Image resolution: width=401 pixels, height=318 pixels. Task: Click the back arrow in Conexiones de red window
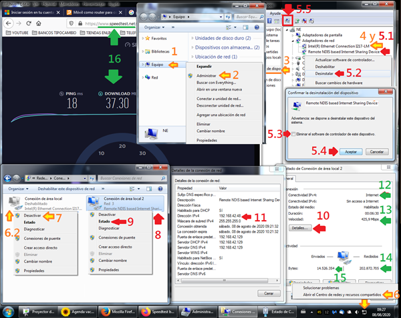[7, 178]
